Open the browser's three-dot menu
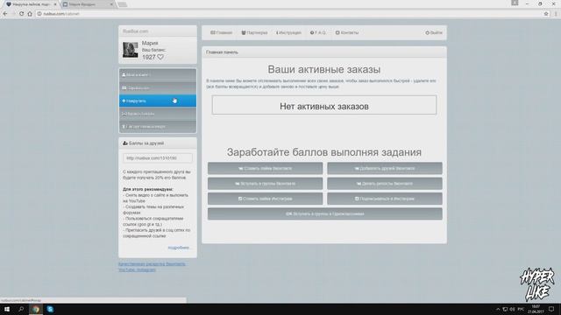 556,14
